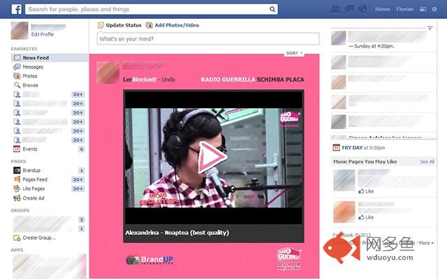Click the Create Ad megaphone icon
The image size is (447, 279).
tap(17, 198)
